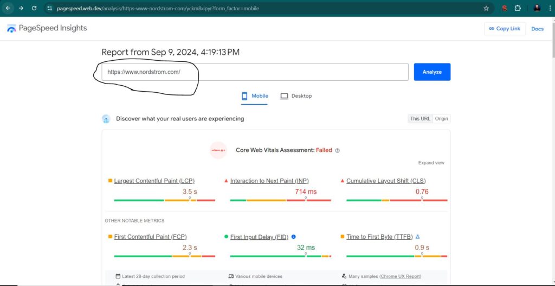Click the OTHER NOTABLE METRICS heading
555x286 pixels.
(x=134, y=221)
